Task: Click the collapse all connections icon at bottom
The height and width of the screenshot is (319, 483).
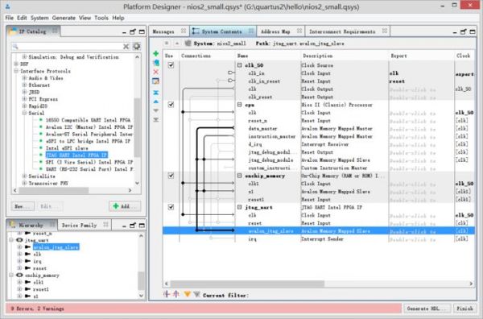Action: [176, 295]
